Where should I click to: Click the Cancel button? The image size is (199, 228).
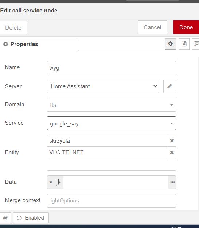pyautogui.click(x=152, y=27)
